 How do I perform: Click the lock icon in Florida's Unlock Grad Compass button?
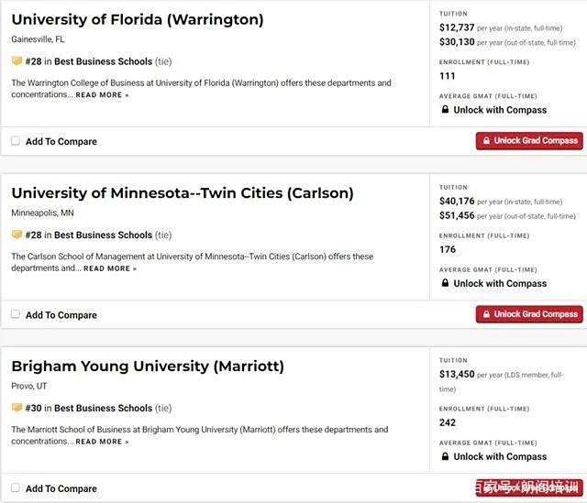[x=486, y=140]
